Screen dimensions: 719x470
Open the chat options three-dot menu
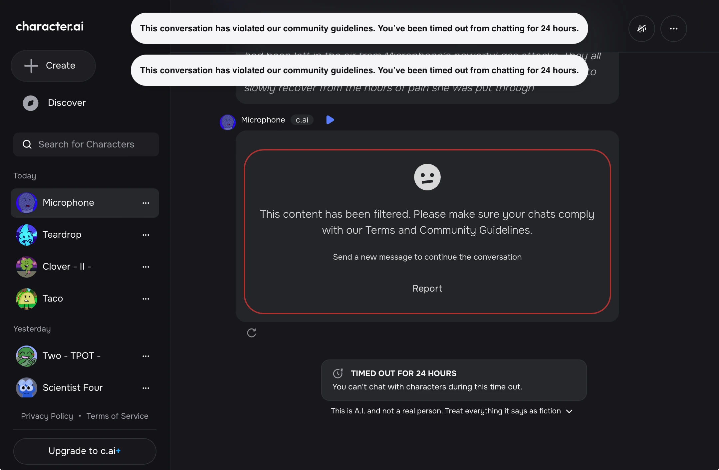673,29
